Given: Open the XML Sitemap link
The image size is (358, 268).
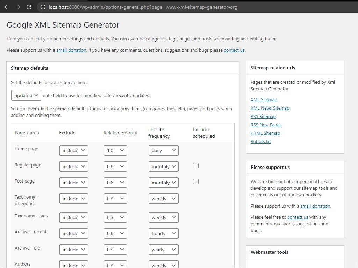Looking at the screenshot, I should pyautogui.click(x=264, y=99).
